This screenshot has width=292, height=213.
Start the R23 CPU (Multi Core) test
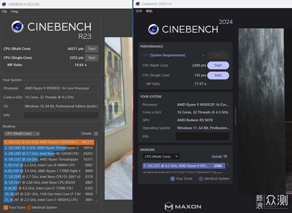point(92,49)
